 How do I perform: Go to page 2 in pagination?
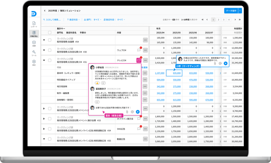pos(218,19)
